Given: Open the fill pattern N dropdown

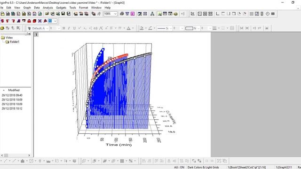Looking at the screenshot, I should point(198,28).
